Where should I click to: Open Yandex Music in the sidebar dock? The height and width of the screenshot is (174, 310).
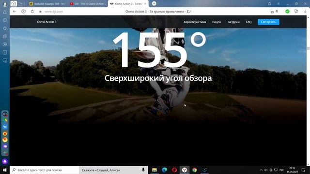(x=5, y=133)
